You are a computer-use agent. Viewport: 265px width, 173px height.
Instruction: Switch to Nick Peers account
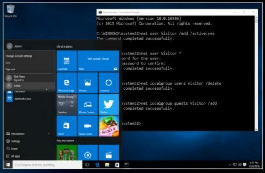click(30, 78)
